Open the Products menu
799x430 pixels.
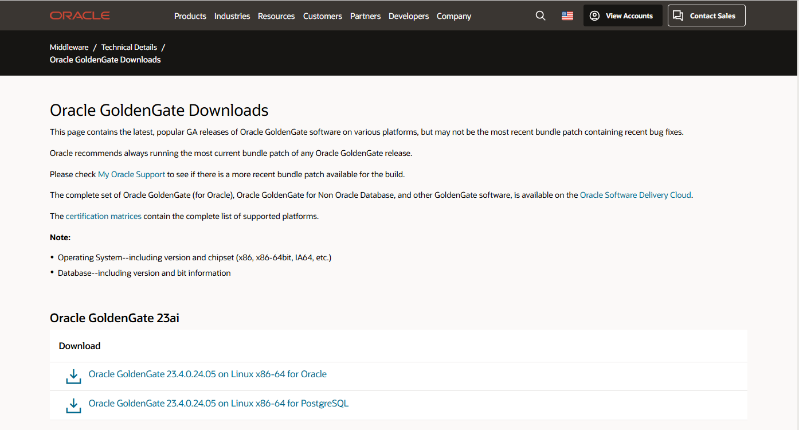click(190, 16)
